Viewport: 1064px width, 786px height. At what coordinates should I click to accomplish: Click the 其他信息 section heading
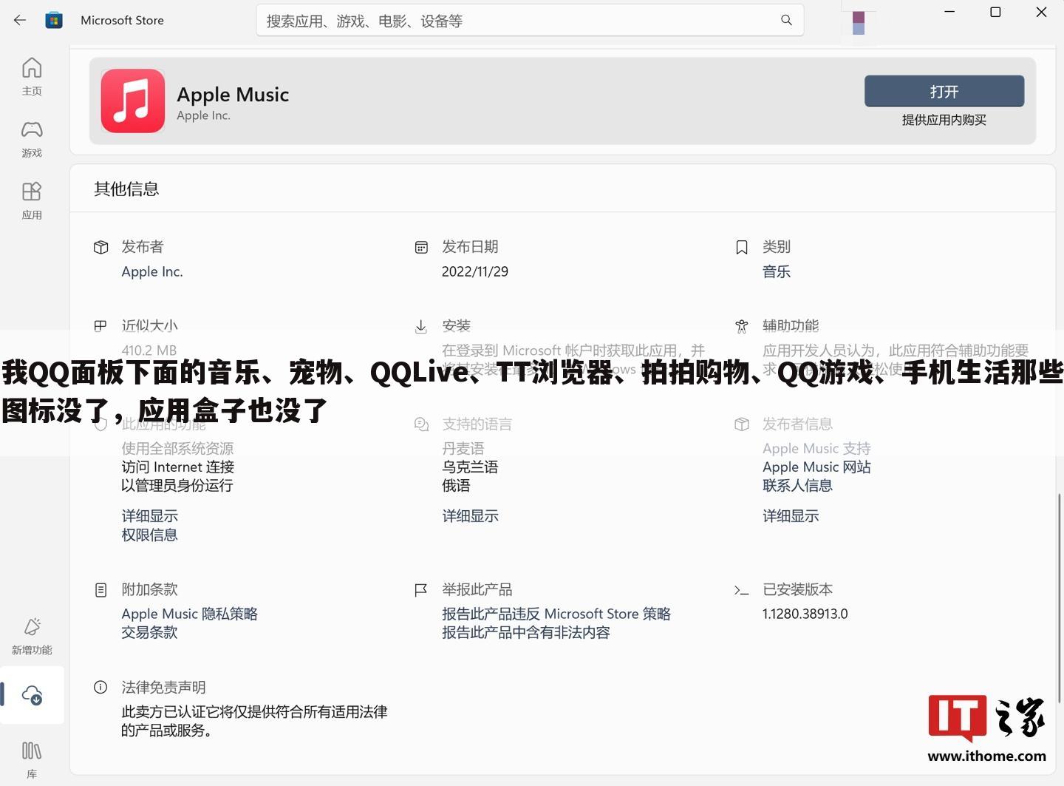[x=126, y=189]
